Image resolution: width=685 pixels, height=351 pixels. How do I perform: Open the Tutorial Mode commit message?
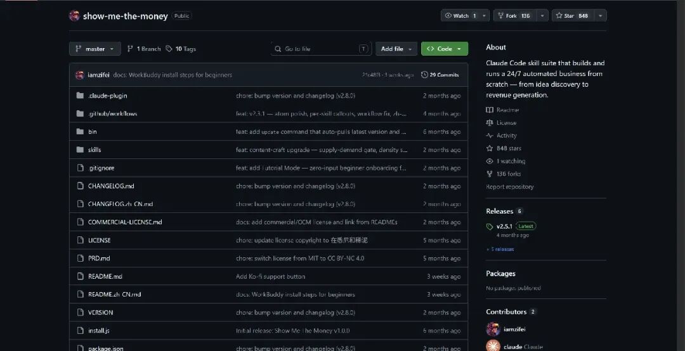tap(321, 168)
